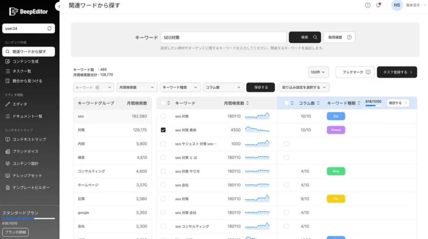Sort the コラム数 column using its arrows

[319, 103]
